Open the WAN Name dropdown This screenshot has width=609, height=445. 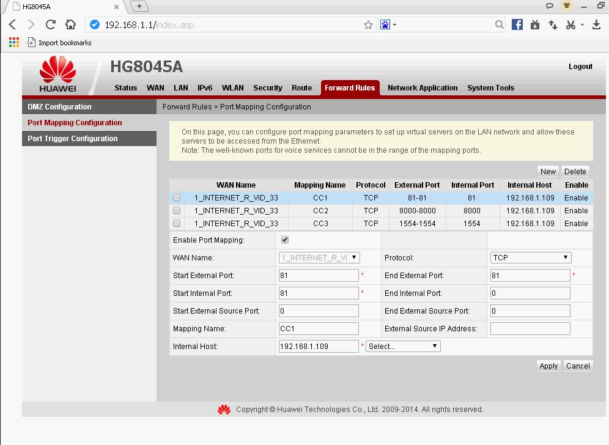click(x=319, y=257)
